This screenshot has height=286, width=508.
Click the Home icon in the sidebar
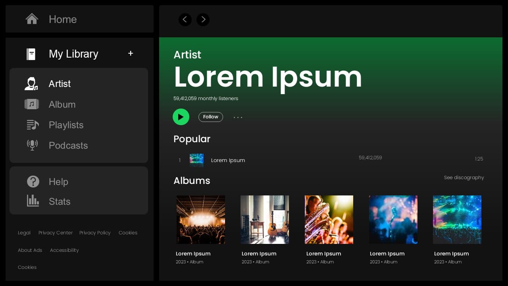32,19
